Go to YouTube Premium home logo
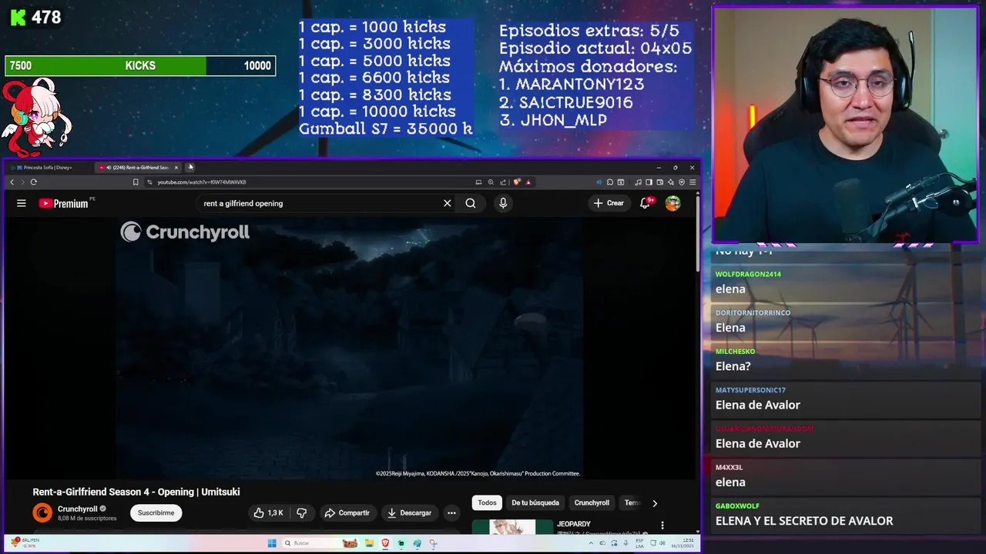 [63, 203]
